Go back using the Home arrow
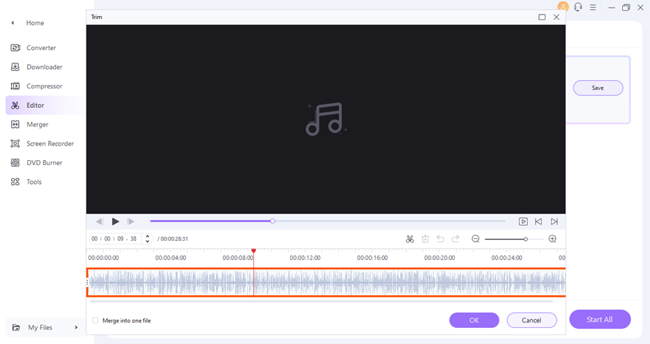This screenshot has width=650, height=344. (13, 23)
